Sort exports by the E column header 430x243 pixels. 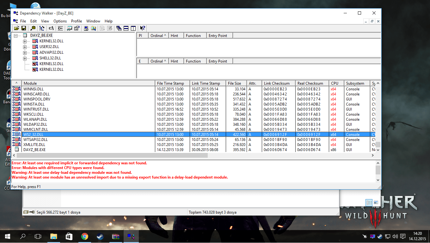[x=143, y=61]
